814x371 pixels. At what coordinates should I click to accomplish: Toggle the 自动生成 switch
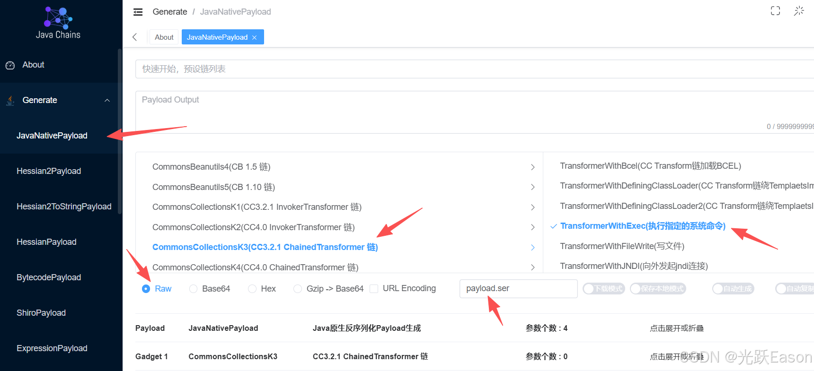(x=733, y=289)
